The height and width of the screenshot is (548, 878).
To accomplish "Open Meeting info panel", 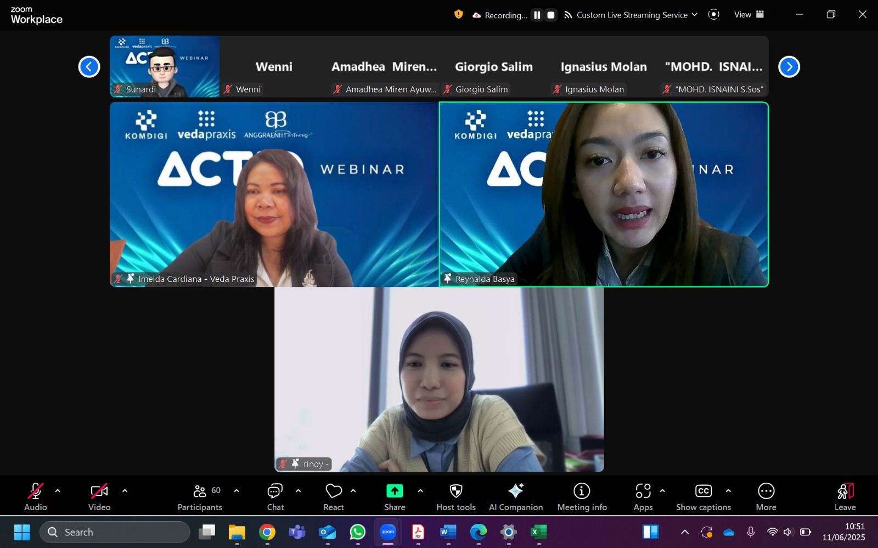I will pyautogui.click(x=582, y=496).
